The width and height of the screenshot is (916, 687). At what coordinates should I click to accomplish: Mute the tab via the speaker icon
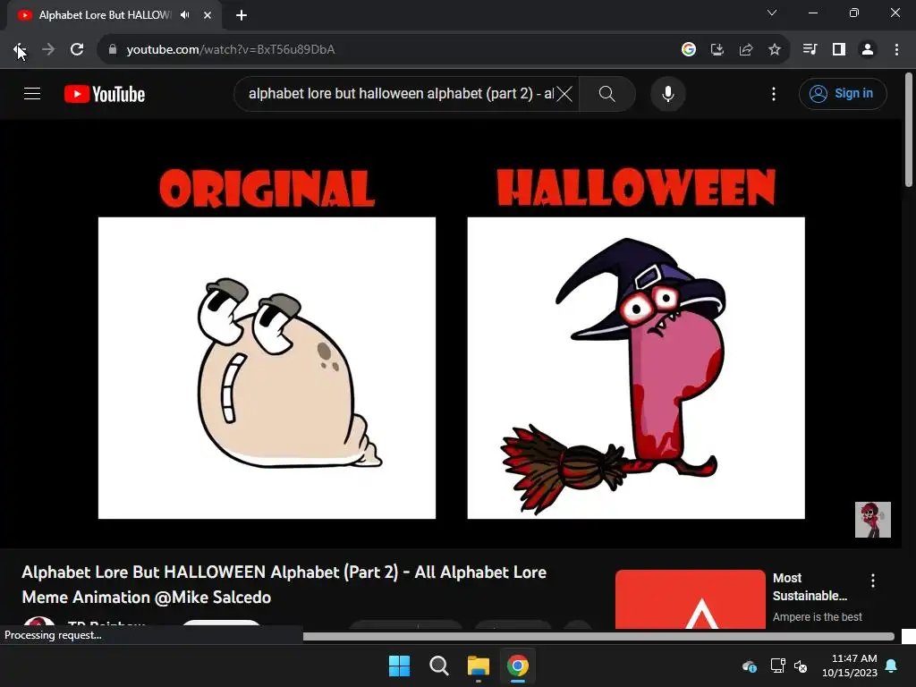(x=185, y=15)
